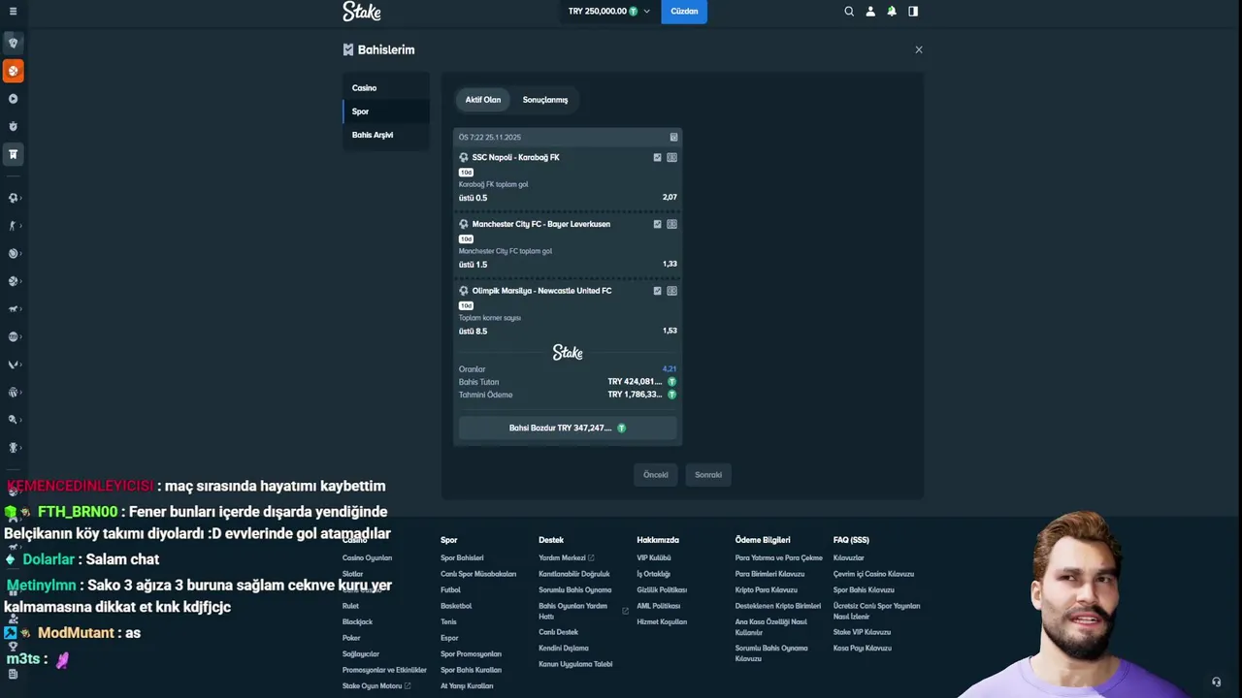Click ModMutant username in chat overlay
The height and width of the screenshot is (698, 1242).
78,633
